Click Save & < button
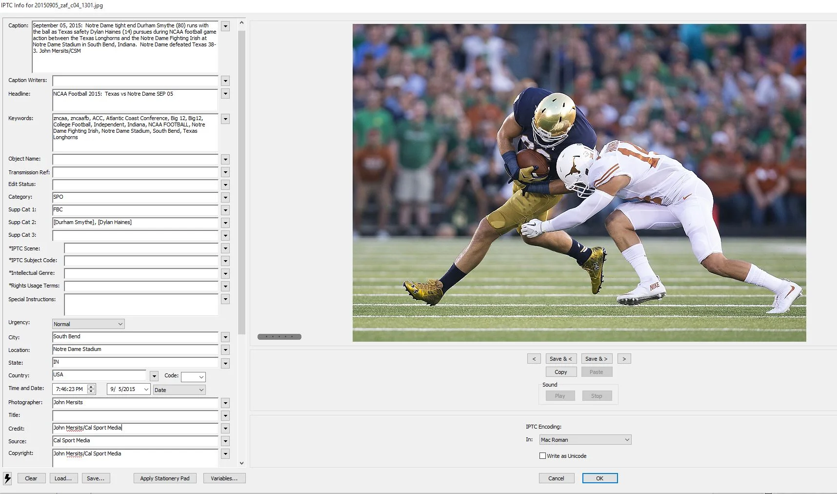 (x=561, y=359)
